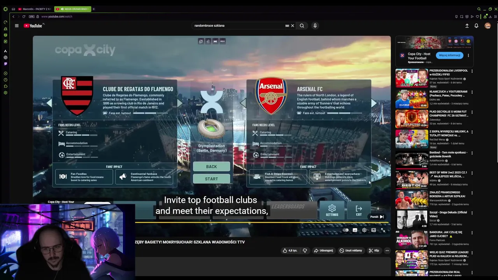Click the sidebar settings gear icon
This screenshot has height=280, width=498.
click(5, 93)
